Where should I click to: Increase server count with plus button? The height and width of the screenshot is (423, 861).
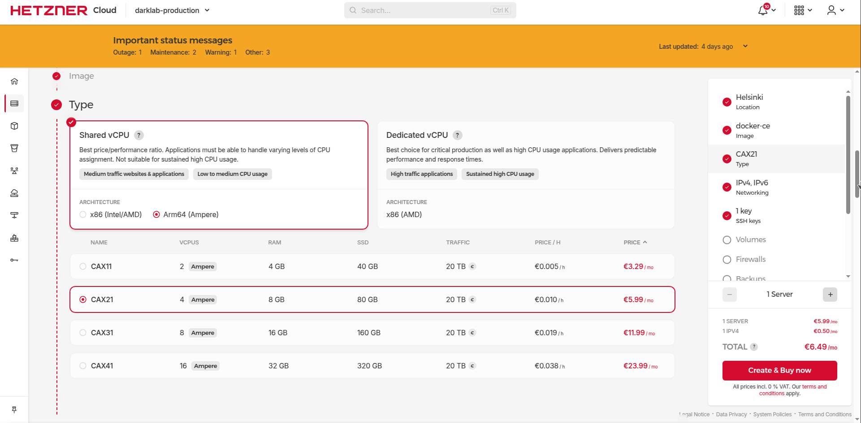(x=830, y=295)
